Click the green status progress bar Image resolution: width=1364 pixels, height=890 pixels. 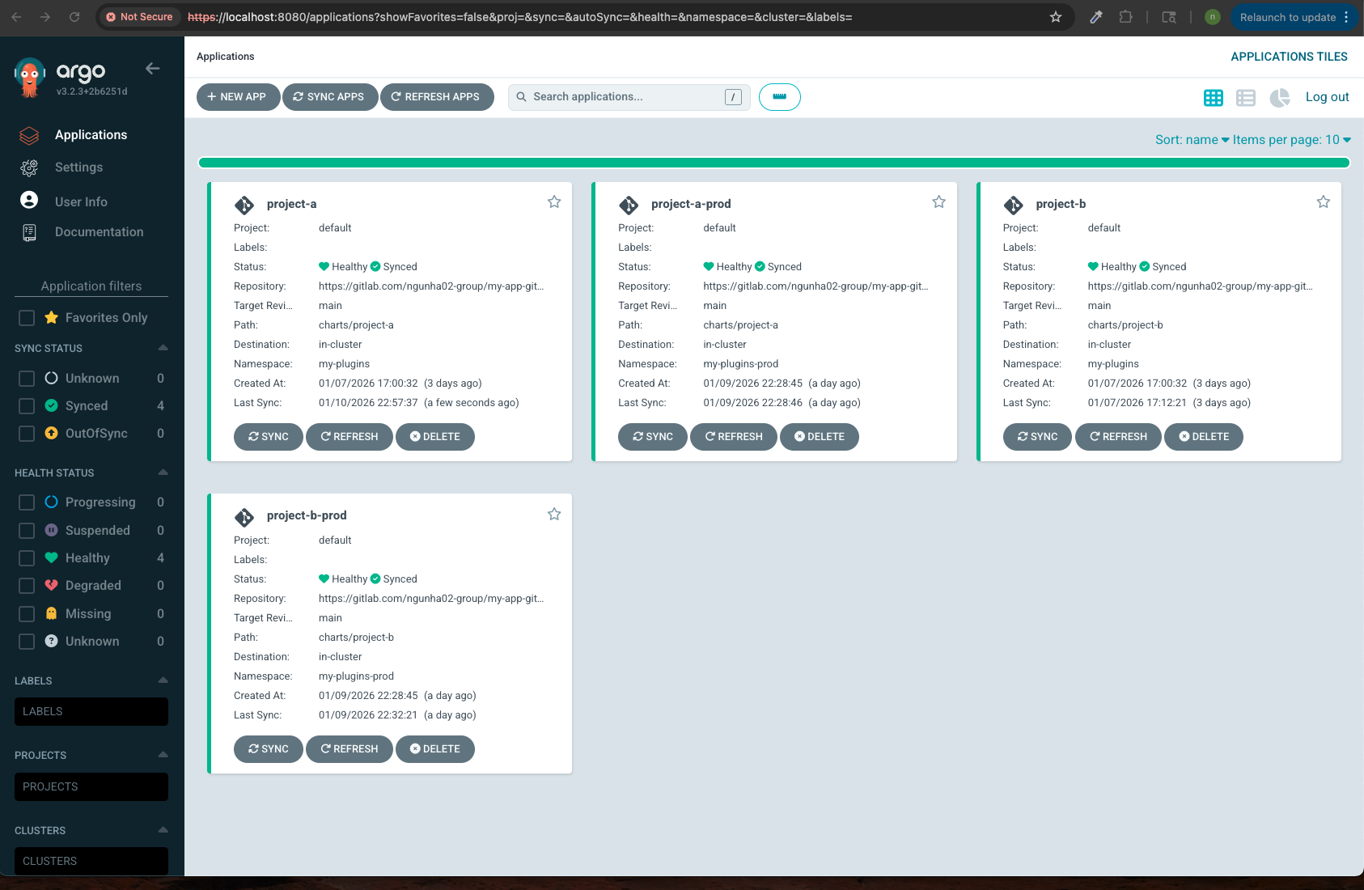[773, 163]
